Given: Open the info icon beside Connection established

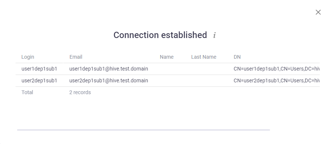Looking at the screenshot, I should click(214, 35).
